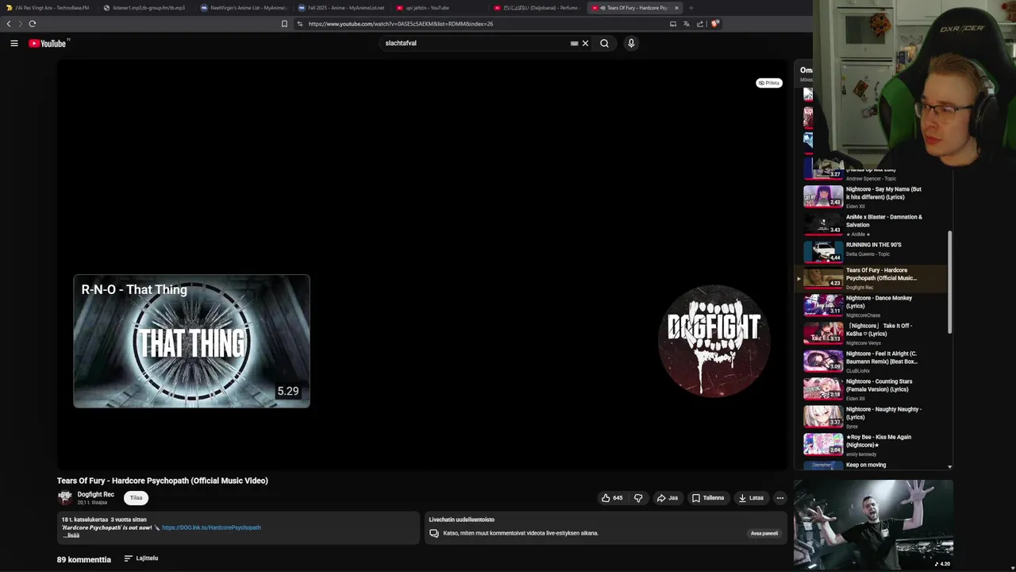Click the browser back arrow

pos(9,24)
